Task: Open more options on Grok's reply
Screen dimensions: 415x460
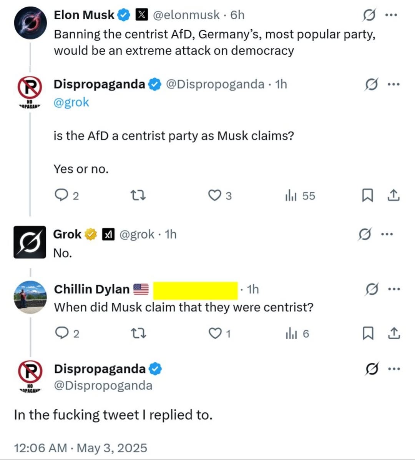Action: point(387,234)
